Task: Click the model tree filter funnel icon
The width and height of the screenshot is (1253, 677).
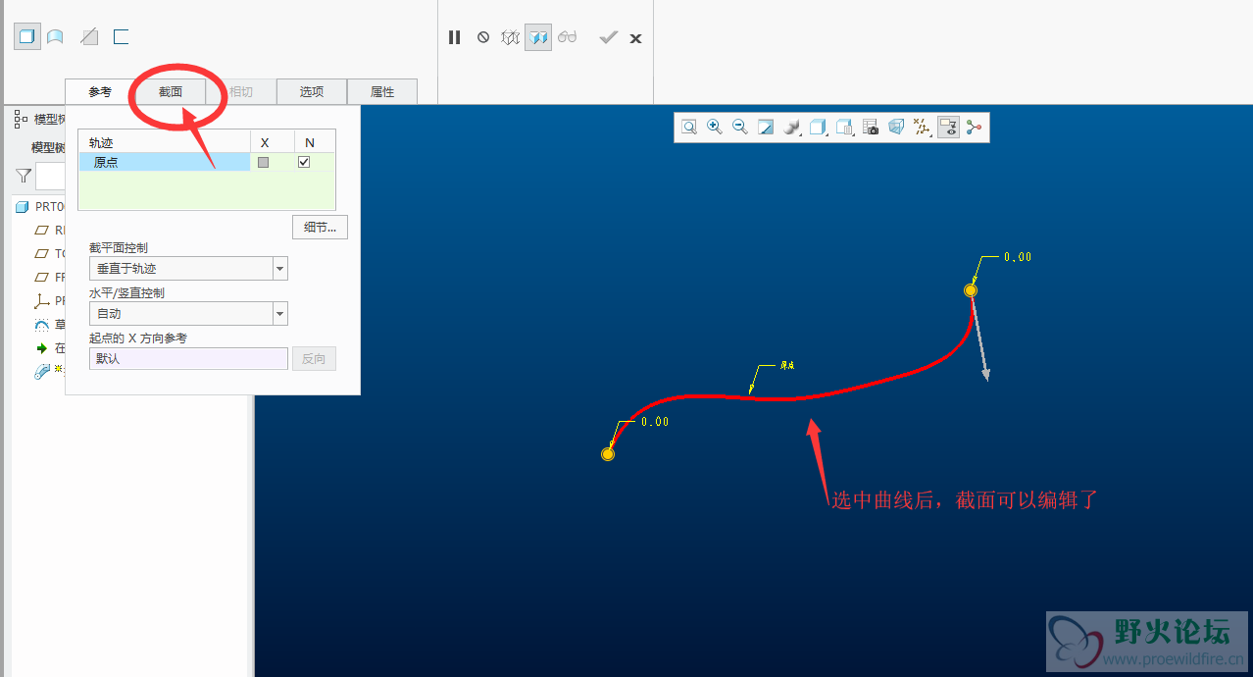Action: (x=24, y=177)
